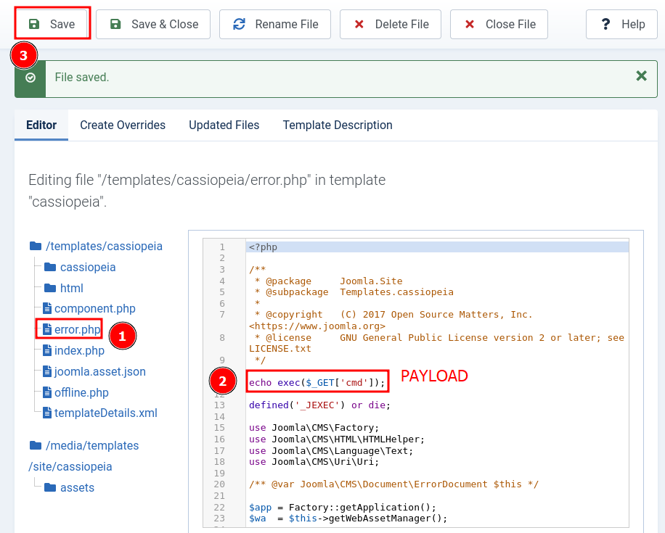Switch to the Editor tab
This screenshot has height=533, width=665.
[x=41, y=125]
